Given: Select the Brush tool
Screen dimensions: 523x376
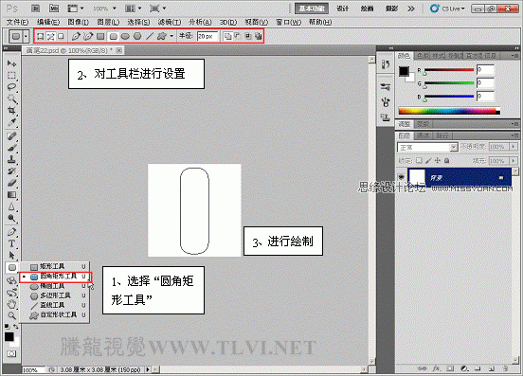Looking at the screenshot, I should pyautogui.click(x=11, y=148).
